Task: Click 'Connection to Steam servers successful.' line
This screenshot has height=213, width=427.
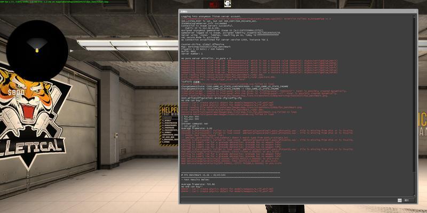Action: [x=207, y=26]
